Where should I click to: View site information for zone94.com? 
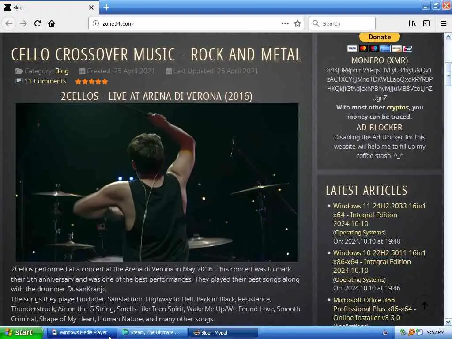tap(96, 24)
